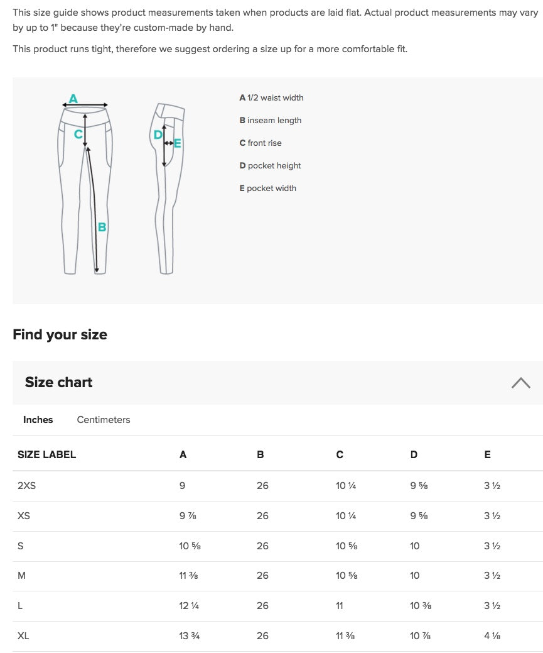Switch to the Centimeters tab
The image size is (543, 653).
coord(104,420)
